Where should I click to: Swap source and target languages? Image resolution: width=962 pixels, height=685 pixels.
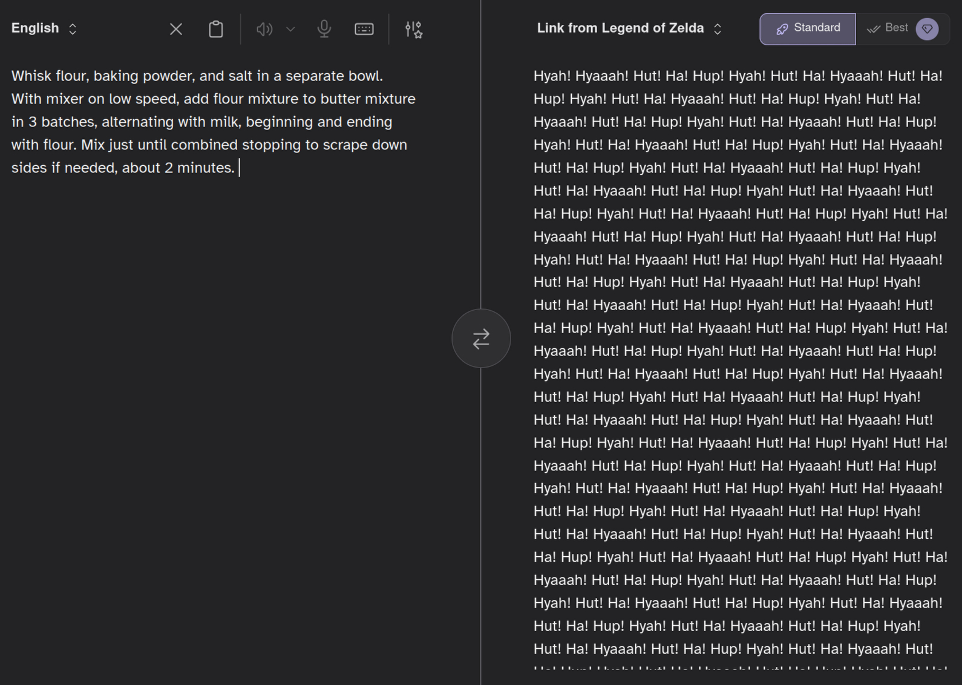(x=481, y=339)
